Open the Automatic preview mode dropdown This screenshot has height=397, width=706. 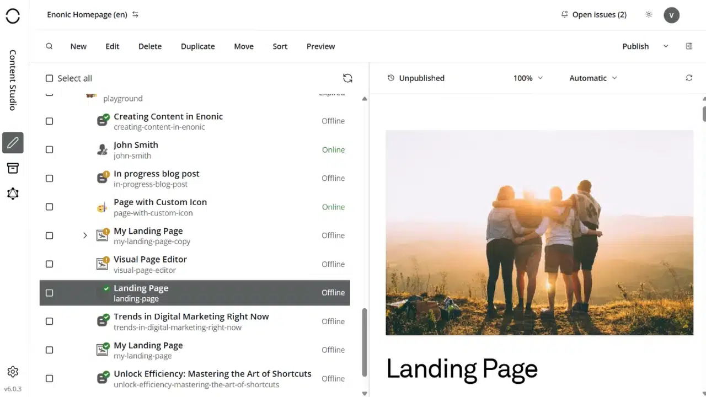click(593, 78)
